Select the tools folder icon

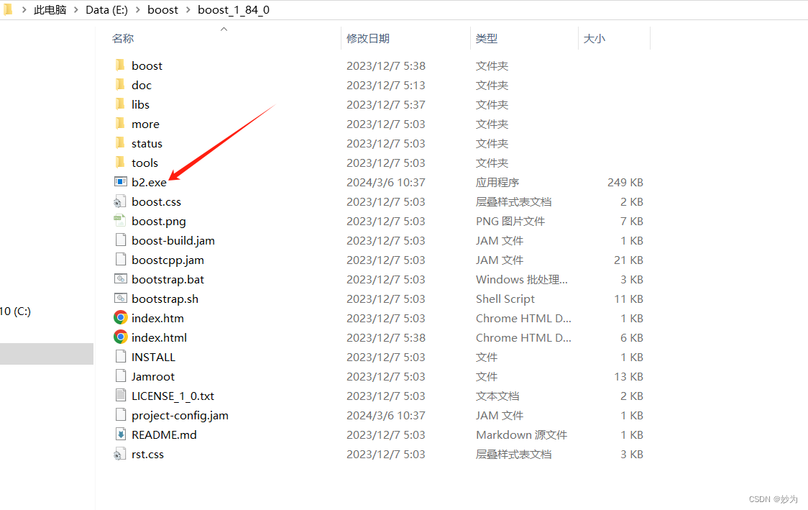[x=120, y=163]
